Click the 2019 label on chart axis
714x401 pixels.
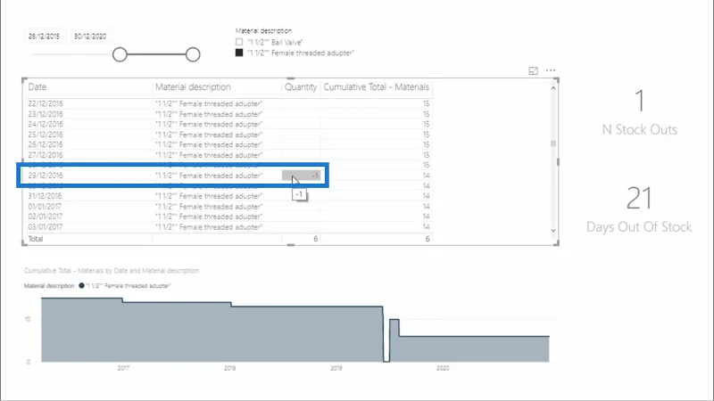click(x=336, y=368)
